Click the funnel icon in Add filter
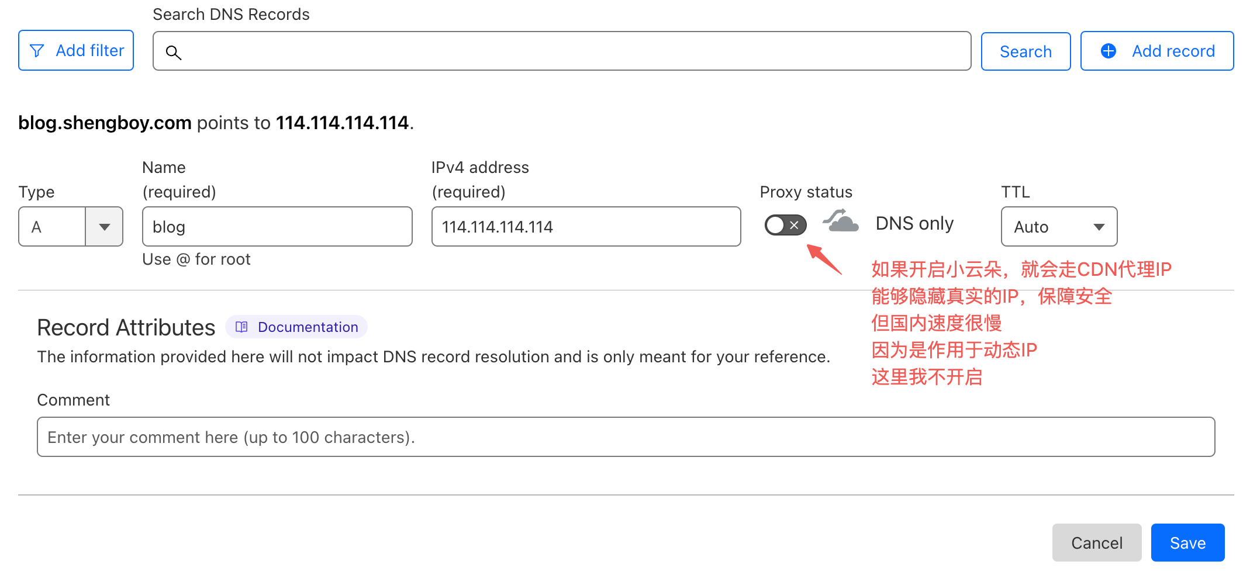The image size is (1243, 575). pos(37,51)
